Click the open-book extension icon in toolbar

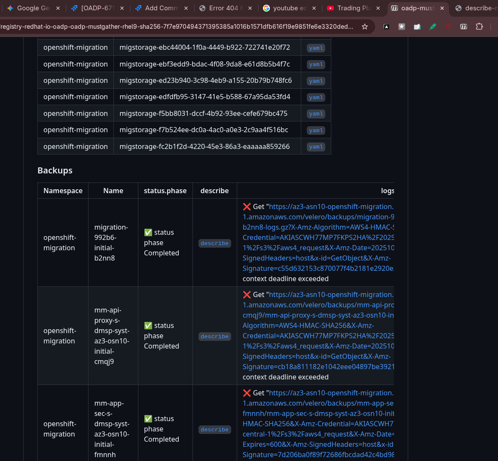pos(417,27)
